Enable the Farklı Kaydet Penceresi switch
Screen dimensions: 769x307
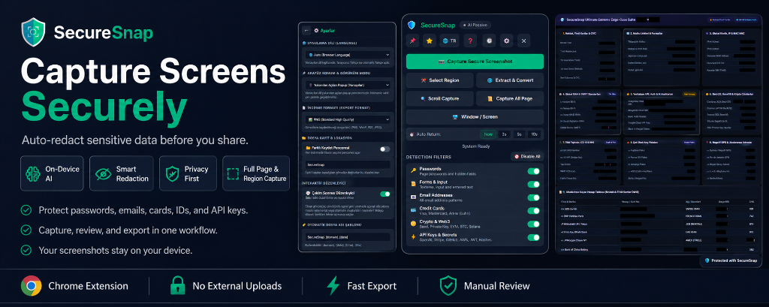coord(385,149)
